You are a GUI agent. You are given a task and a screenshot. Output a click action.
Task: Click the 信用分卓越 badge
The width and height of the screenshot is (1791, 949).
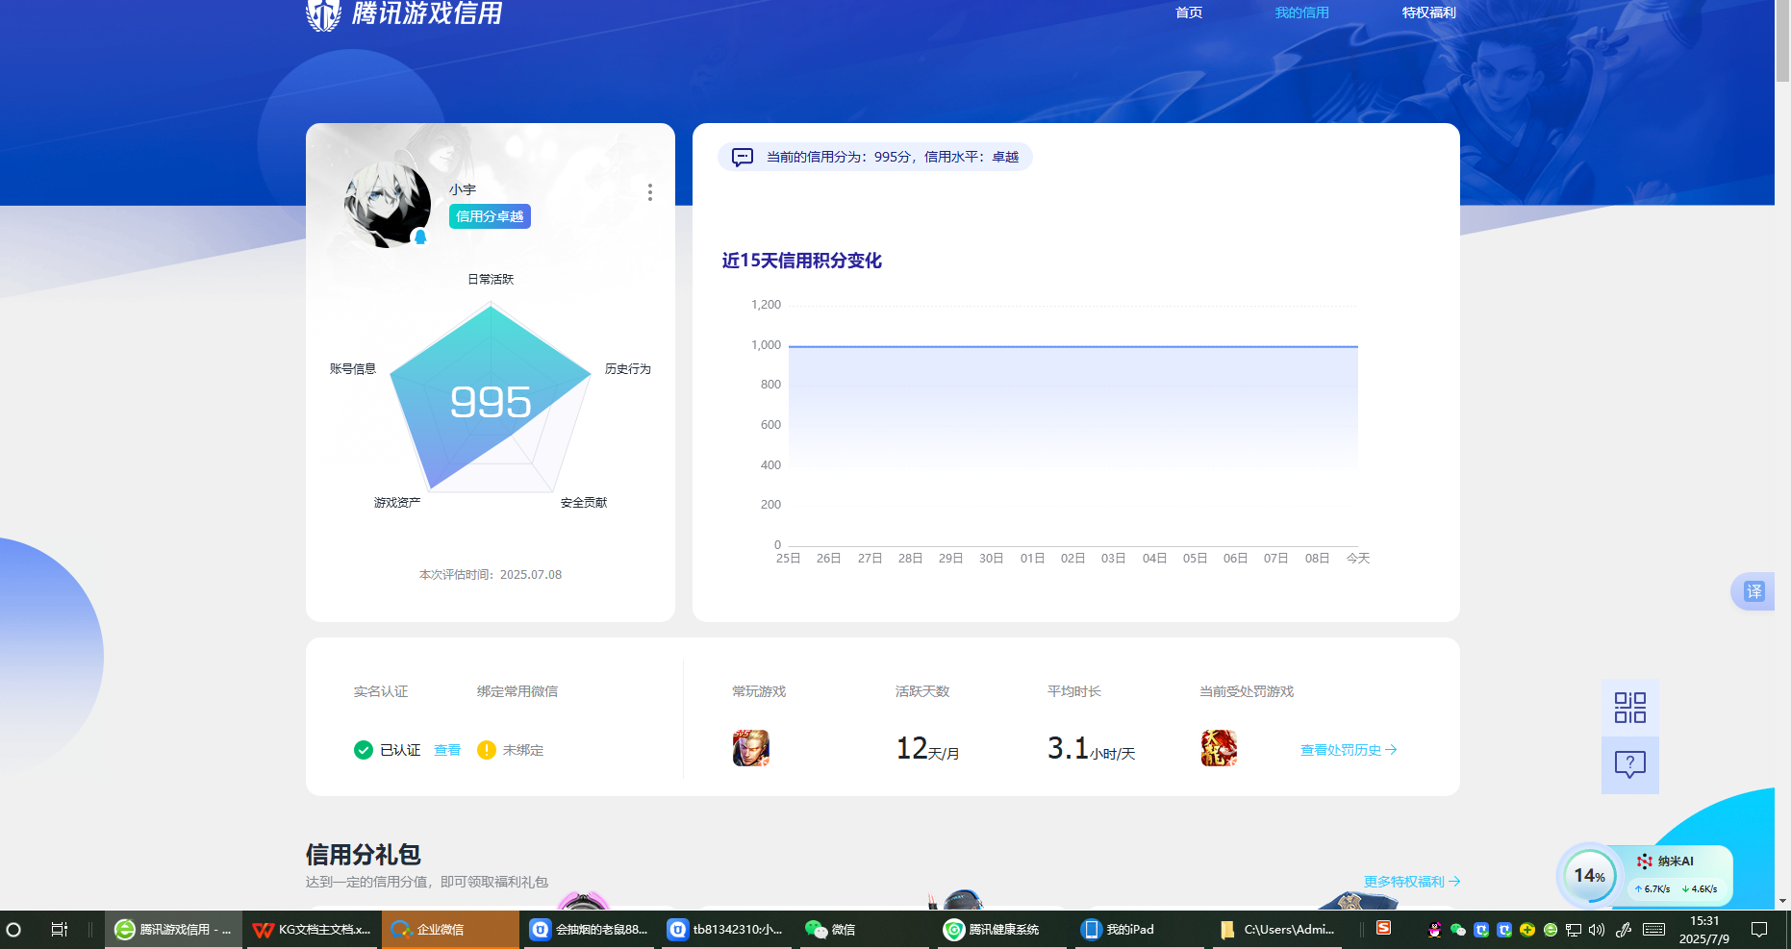click(490, 216)
